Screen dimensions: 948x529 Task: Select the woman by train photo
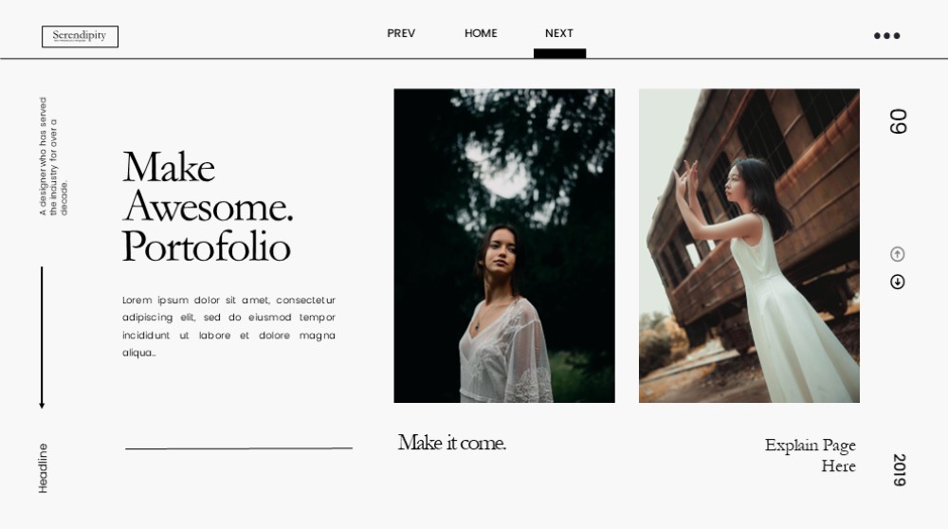click(749, 246)
